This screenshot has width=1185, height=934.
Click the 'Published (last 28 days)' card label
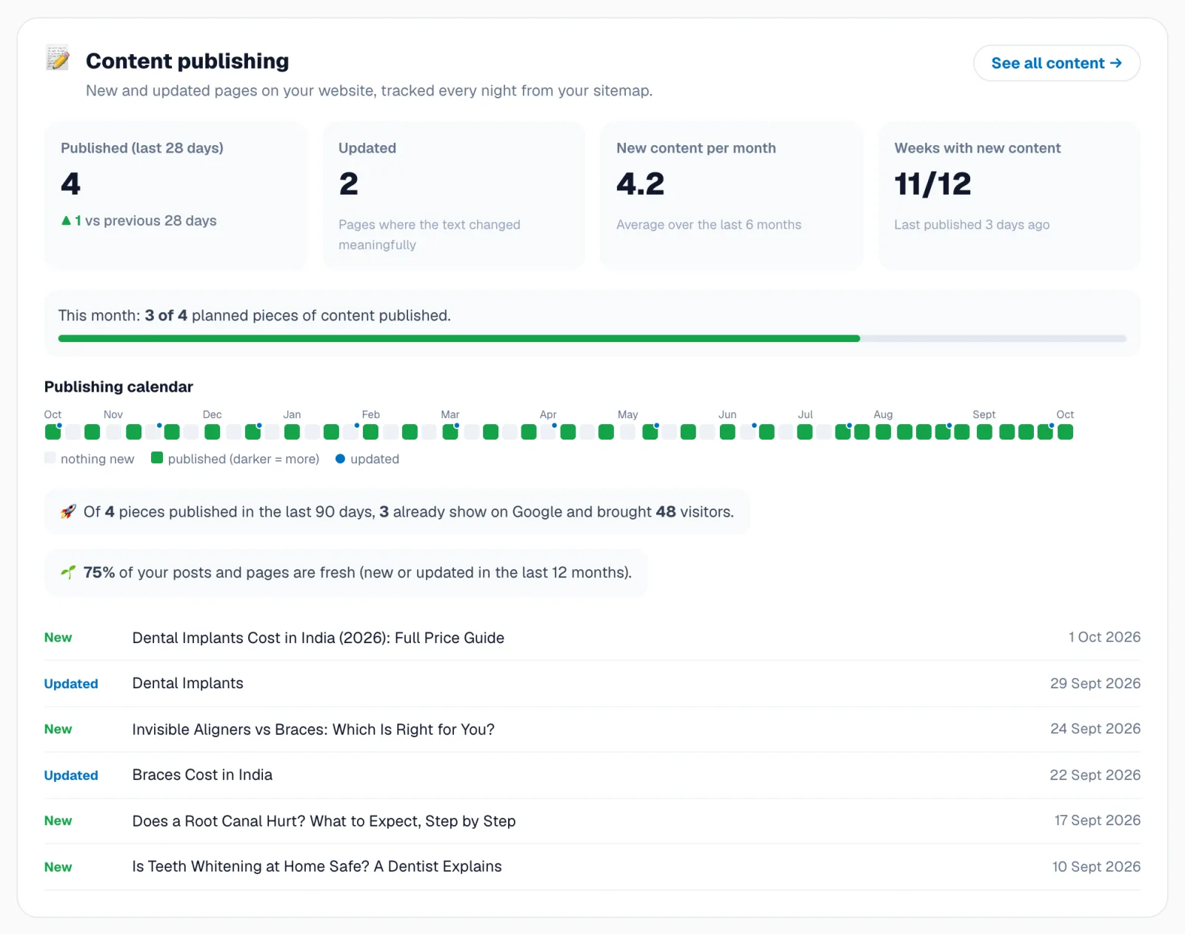(x=142, y=148)
